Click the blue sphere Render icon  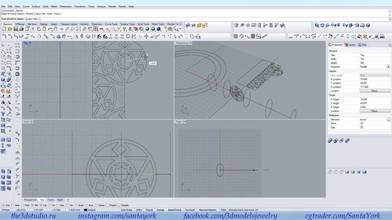159,29
